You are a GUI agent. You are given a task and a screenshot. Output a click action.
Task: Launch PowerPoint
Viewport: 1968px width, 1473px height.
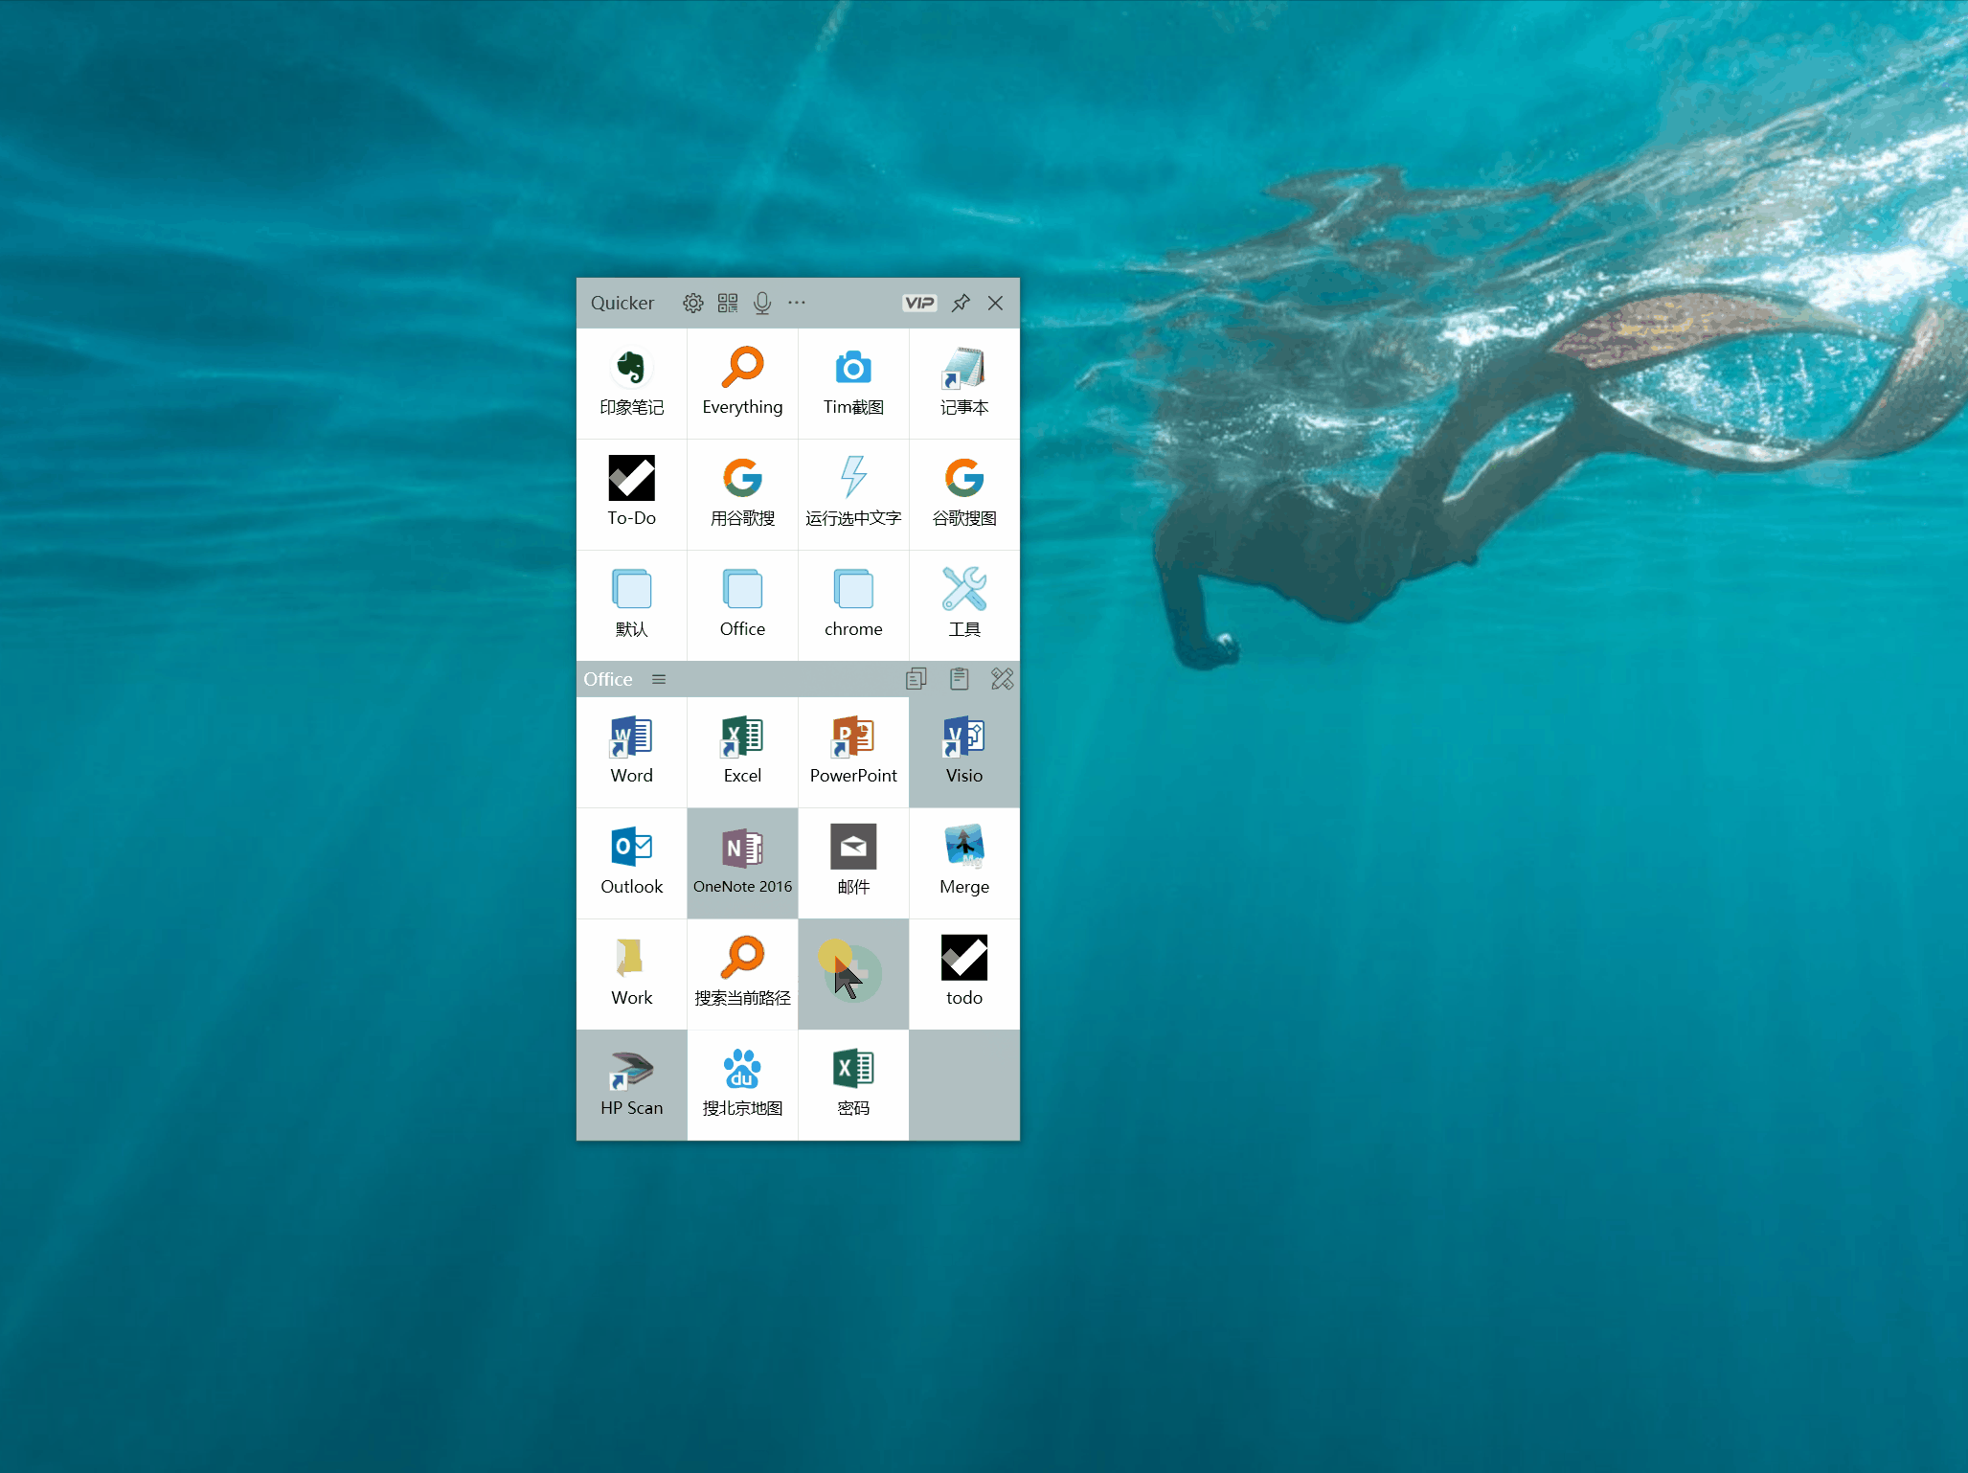coord(853,753)
